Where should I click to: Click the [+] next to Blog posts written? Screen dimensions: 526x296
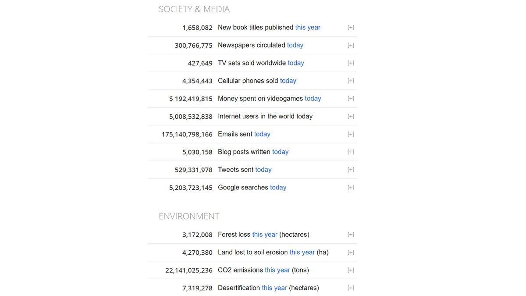coord(351,152)
